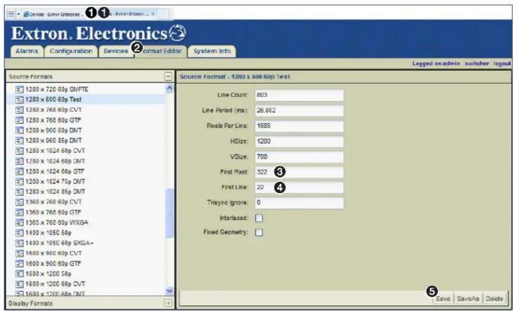
Task: Select 1280 x 768 60p GTF format
Action: [x=54, y=120]
